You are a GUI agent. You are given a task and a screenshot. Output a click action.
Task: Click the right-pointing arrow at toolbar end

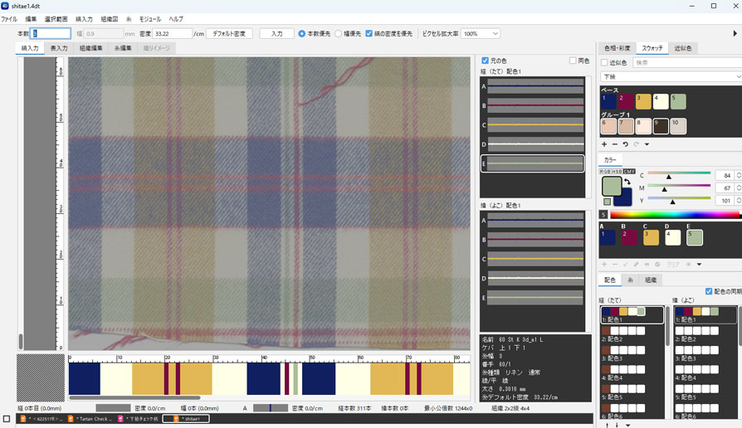click(735, 34)
